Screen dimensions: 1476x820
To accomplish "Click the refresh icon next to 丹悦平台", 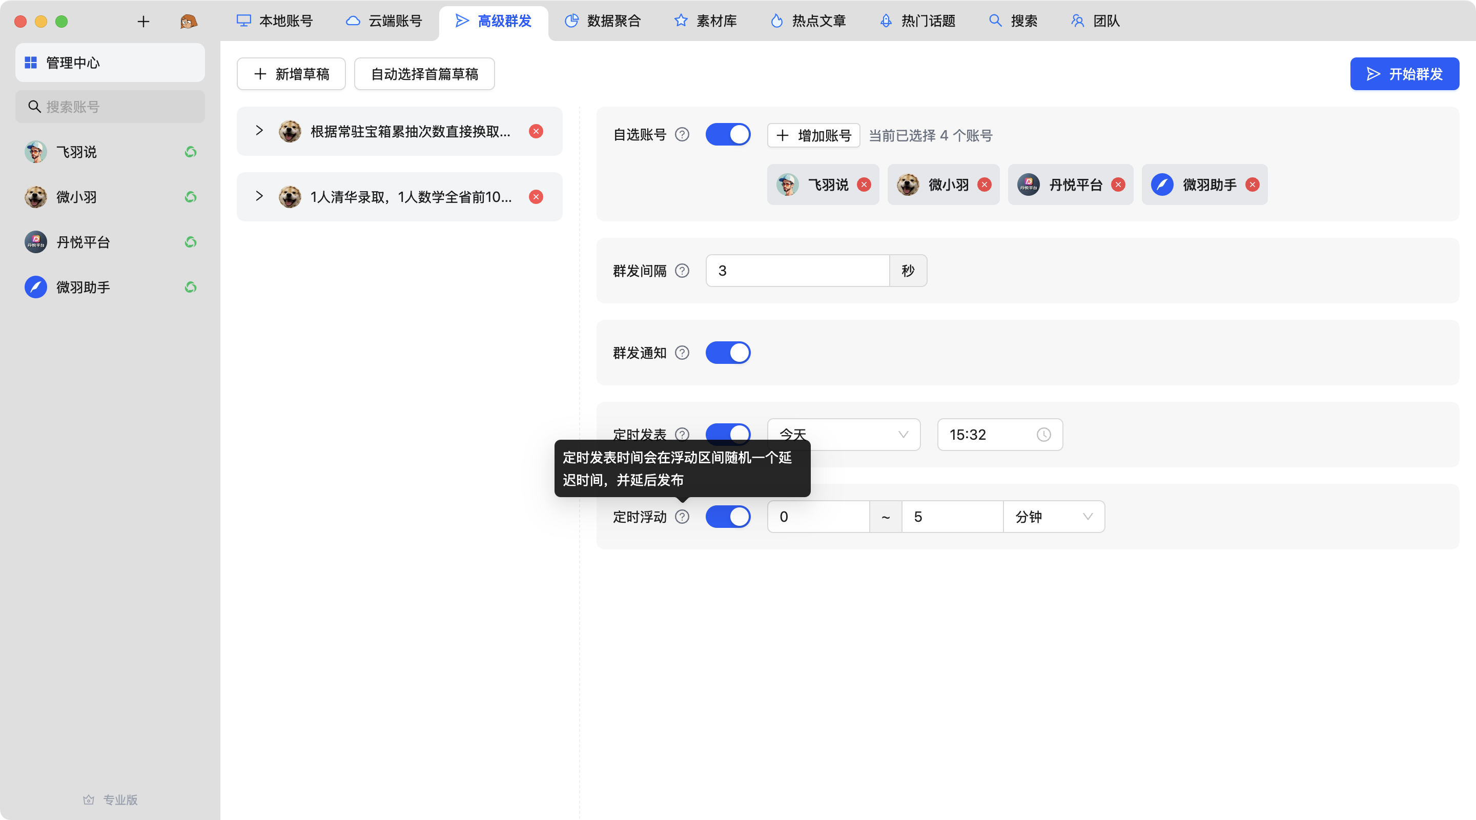I will click(x=191, y=242).
